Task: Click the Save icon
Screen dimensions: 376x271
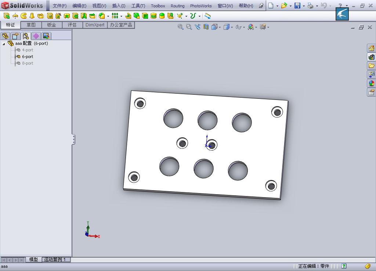Action: coord(297,6)
